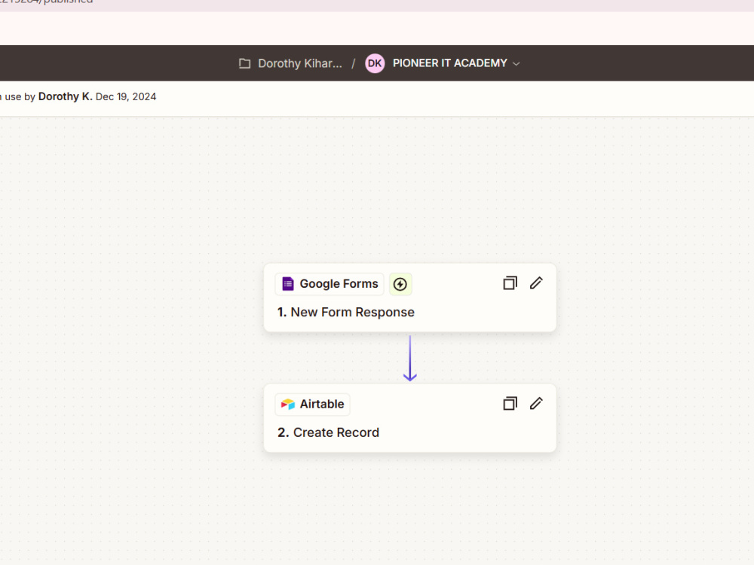Edit the Airtable step with the pencil icon
The width and height of the screenshot is (754, 565).
pyautogui.click(x=536, y=404)
